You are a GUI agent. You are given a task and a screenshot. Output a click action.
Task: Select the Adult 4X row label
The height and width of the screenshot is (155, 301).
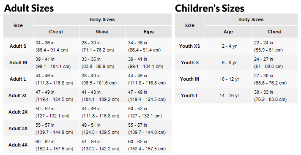18,145
